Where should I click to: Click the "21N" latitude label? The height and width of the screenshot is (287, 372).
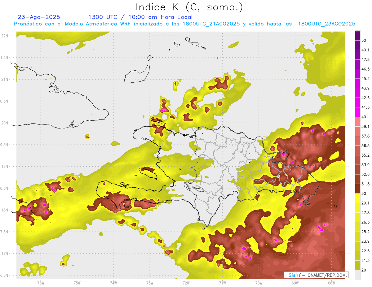[4, 79]
